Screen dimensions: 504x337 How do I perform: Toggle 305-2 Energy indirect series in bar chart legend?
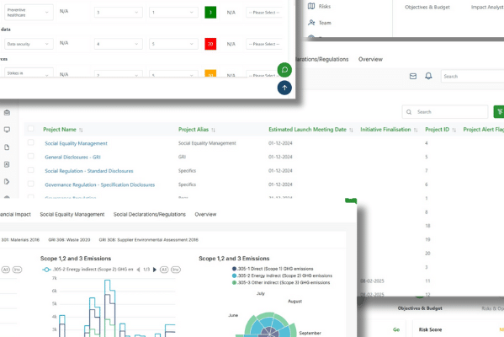(x=88, y=270)
